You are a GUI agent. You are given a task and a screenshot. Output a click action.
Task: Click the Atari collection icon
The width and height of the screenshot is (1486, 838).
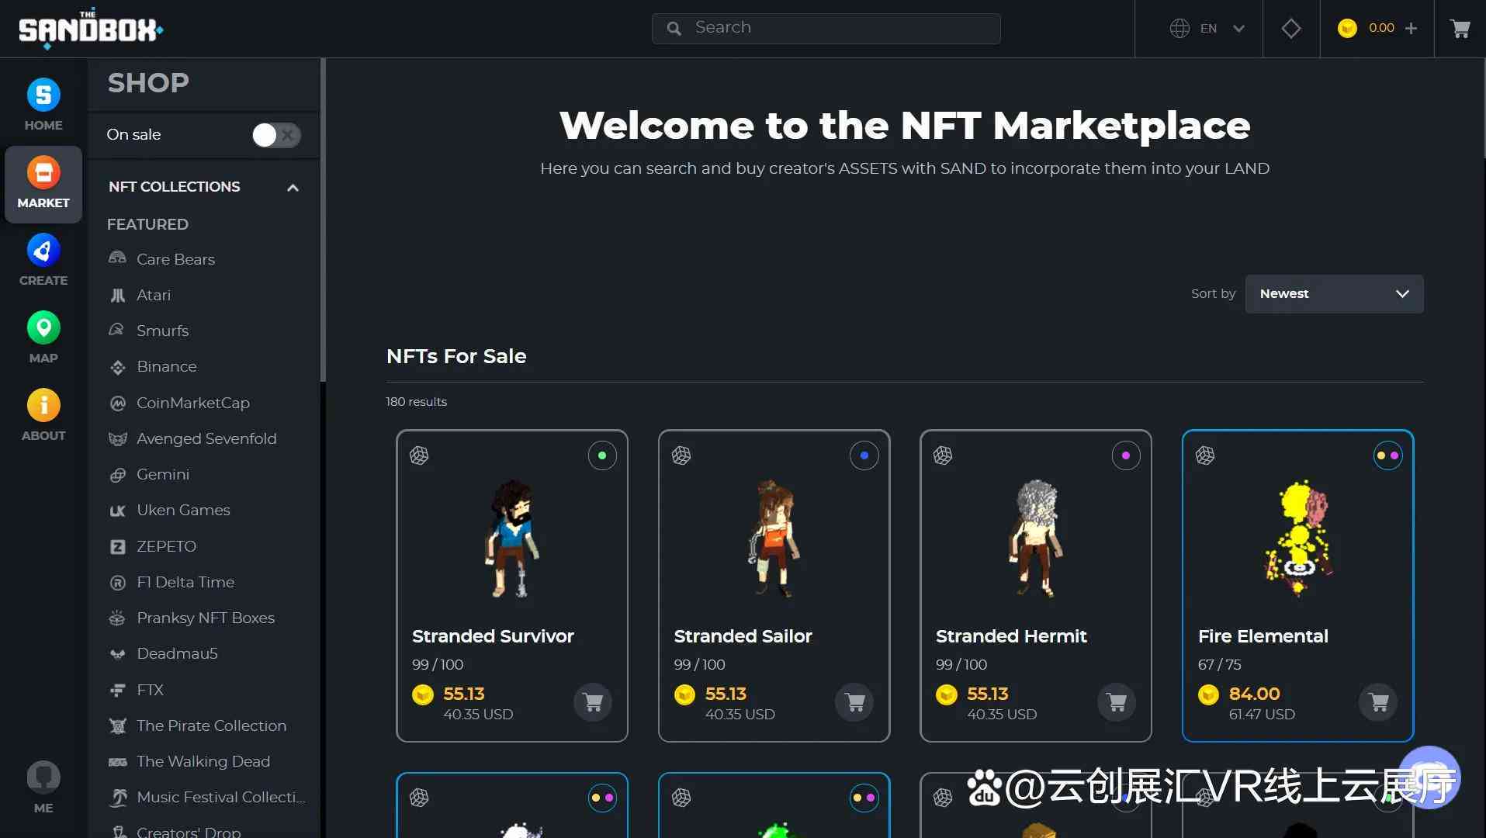click(x=117, y=295)
